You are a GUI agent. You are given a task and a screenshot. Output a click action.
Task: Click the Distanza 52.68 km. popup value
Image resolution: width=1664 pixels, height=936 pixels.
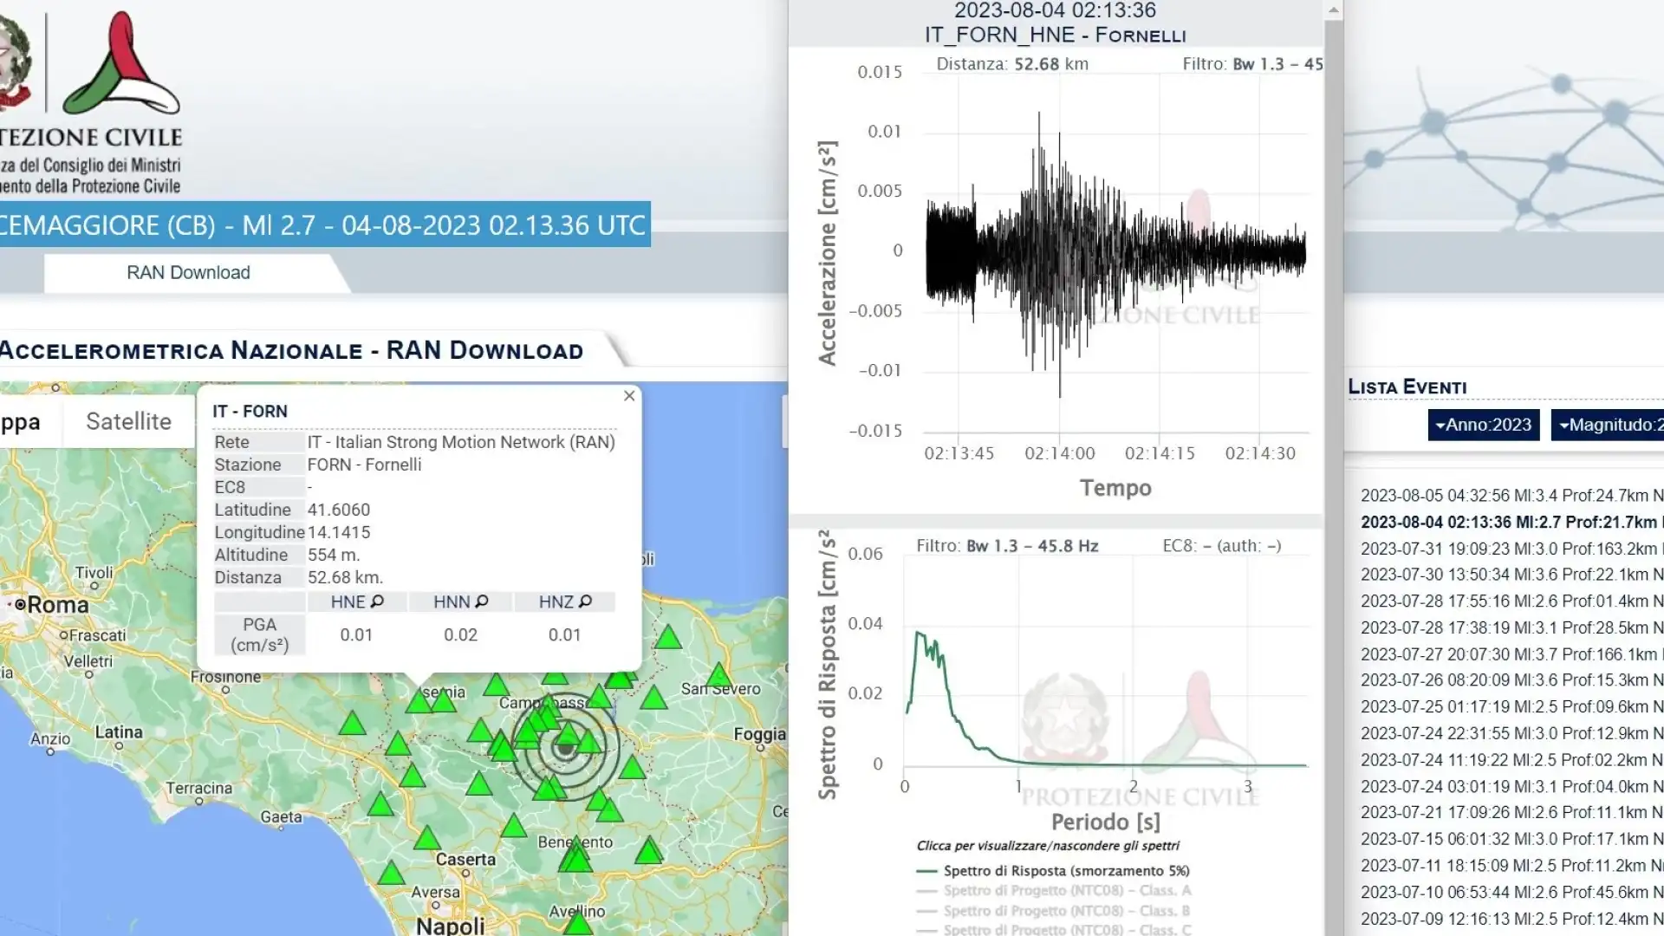coord(345,577)
